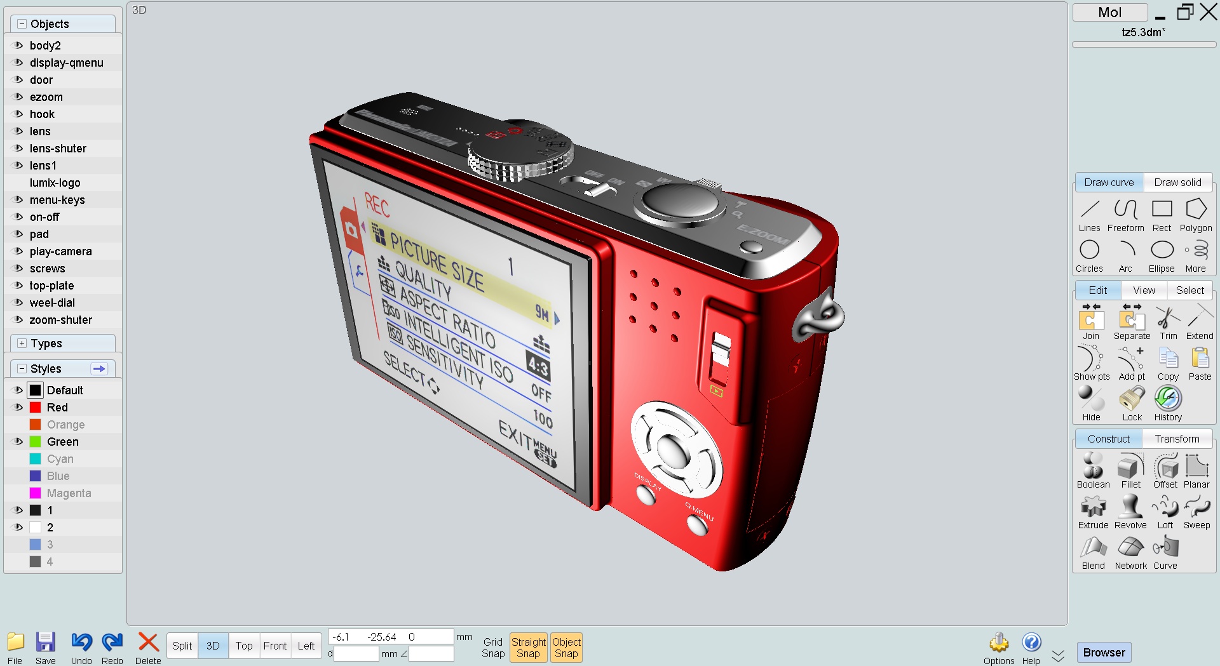Apply the Fillet tool
Viewport: 1220px width, 666px height.
(x=1130, y=470)
